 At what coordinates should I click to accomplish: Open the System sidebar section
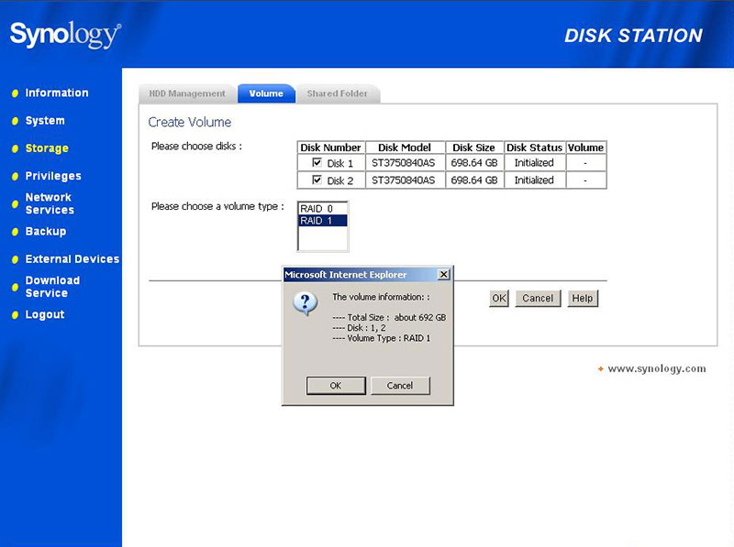(x=45, y=121)
